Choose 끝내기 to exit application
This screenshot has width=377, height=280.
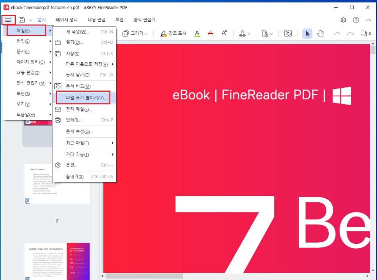point(85,177)
